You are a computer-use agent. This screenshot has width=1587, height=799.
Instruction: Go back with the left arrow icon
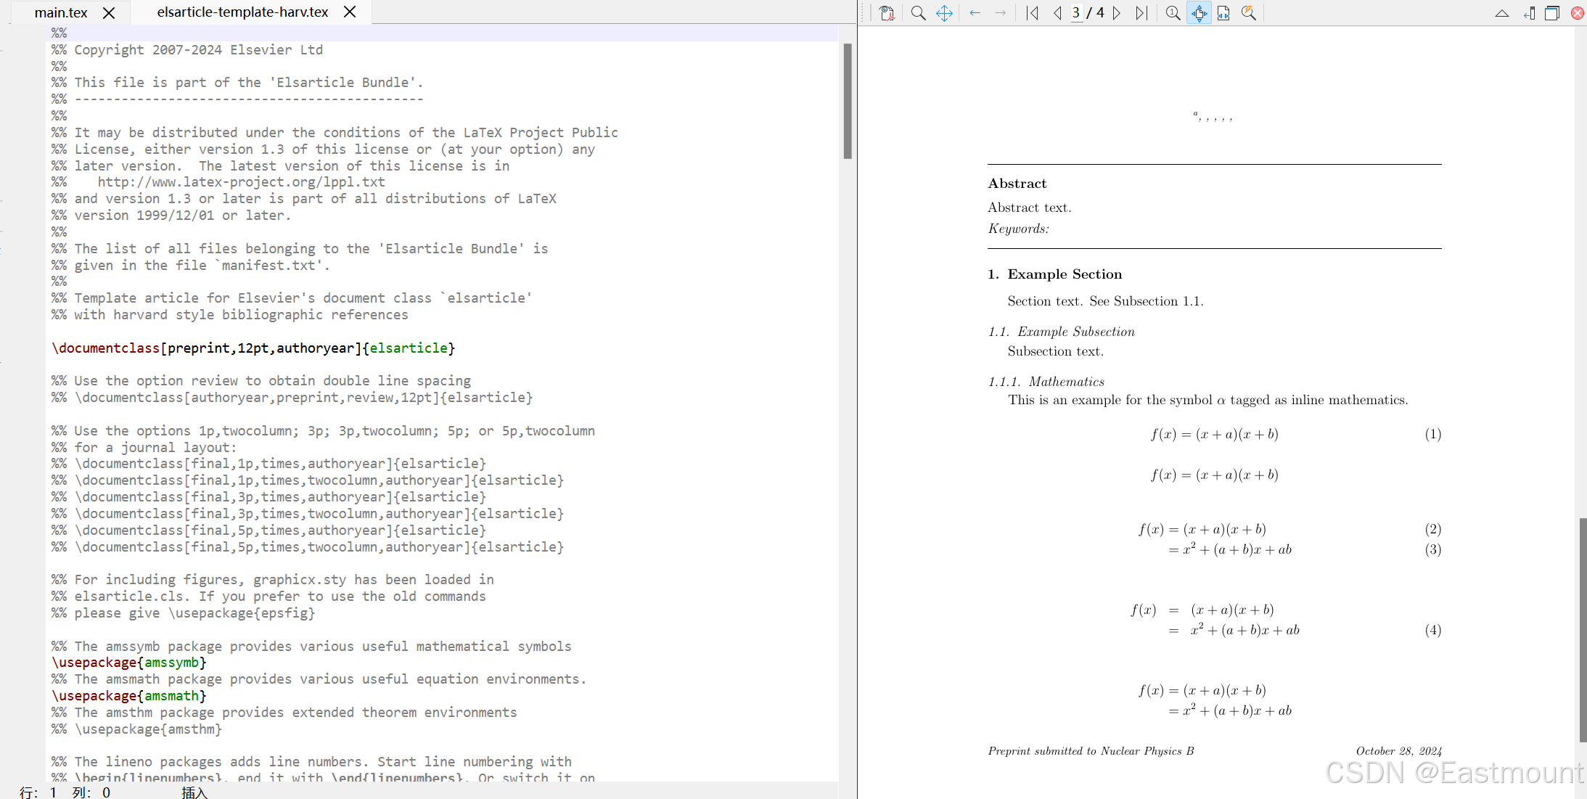coord(975,13)
